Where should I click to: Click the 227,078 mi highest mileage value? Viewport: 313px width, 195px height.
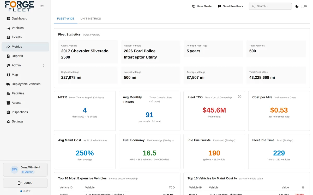71,77
